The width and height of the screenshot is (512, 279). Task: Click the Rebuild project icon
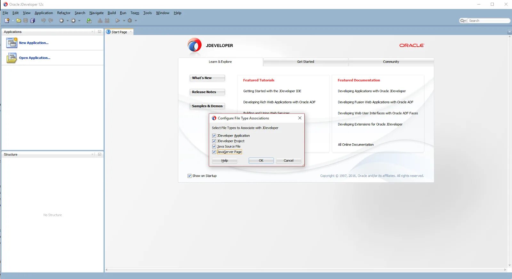tap(107, 20)
